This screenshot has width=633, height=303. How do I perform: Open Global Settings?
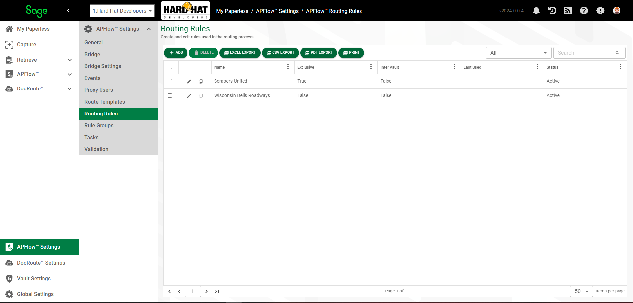click(39, 294)
